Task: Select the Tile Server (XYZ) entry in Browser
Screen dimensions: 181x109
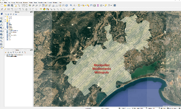Action: pyautogui.click(x=12, y=35)
